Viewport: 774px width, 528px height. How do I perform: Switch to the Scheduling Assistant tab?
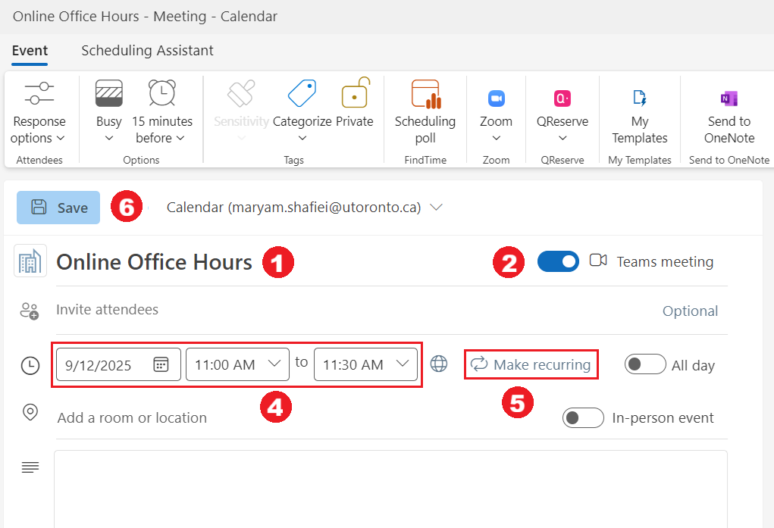click(146, 50)
